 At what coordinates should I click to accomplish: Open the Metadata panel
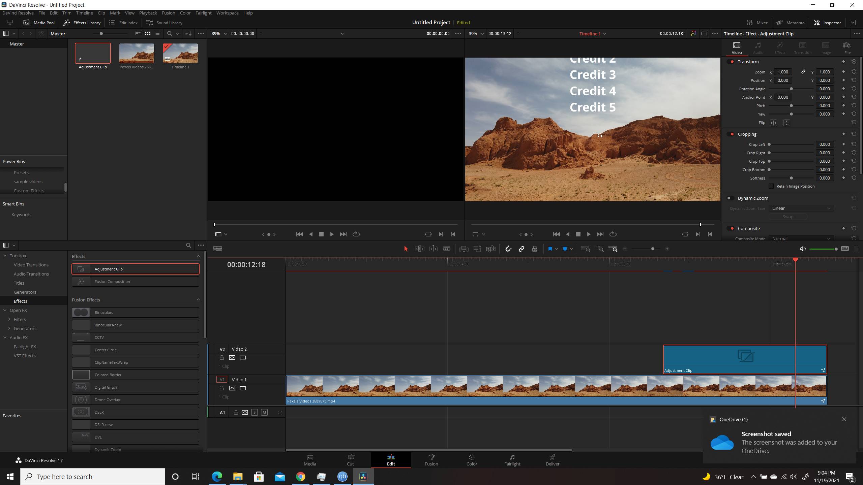(x=790, y=23)
